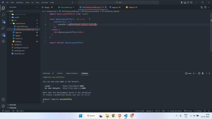Open the Source Control view

click(3, 21)
